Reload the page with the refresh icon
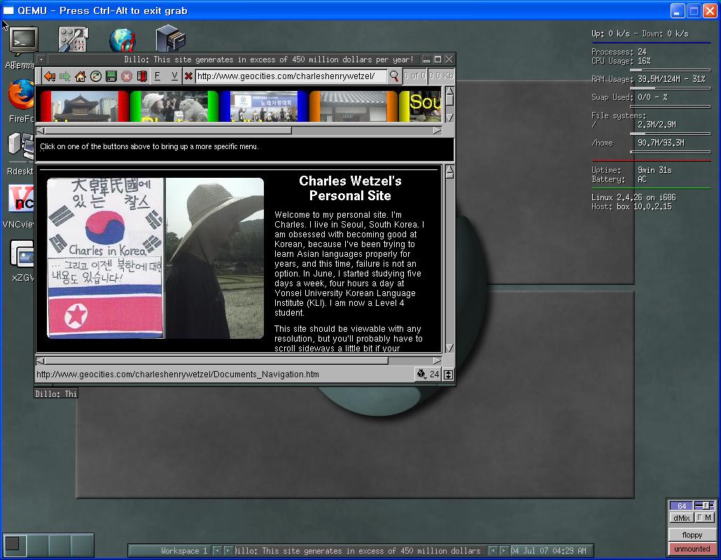Image resolution: width=721 pixels, height=560 pixels. coord(96,76)
